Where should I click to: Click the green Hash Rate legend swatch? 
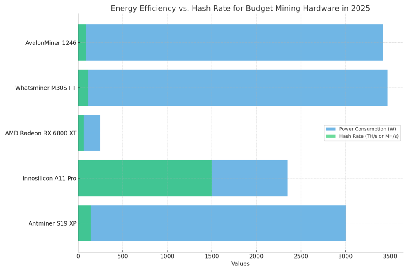coord(330,136)
